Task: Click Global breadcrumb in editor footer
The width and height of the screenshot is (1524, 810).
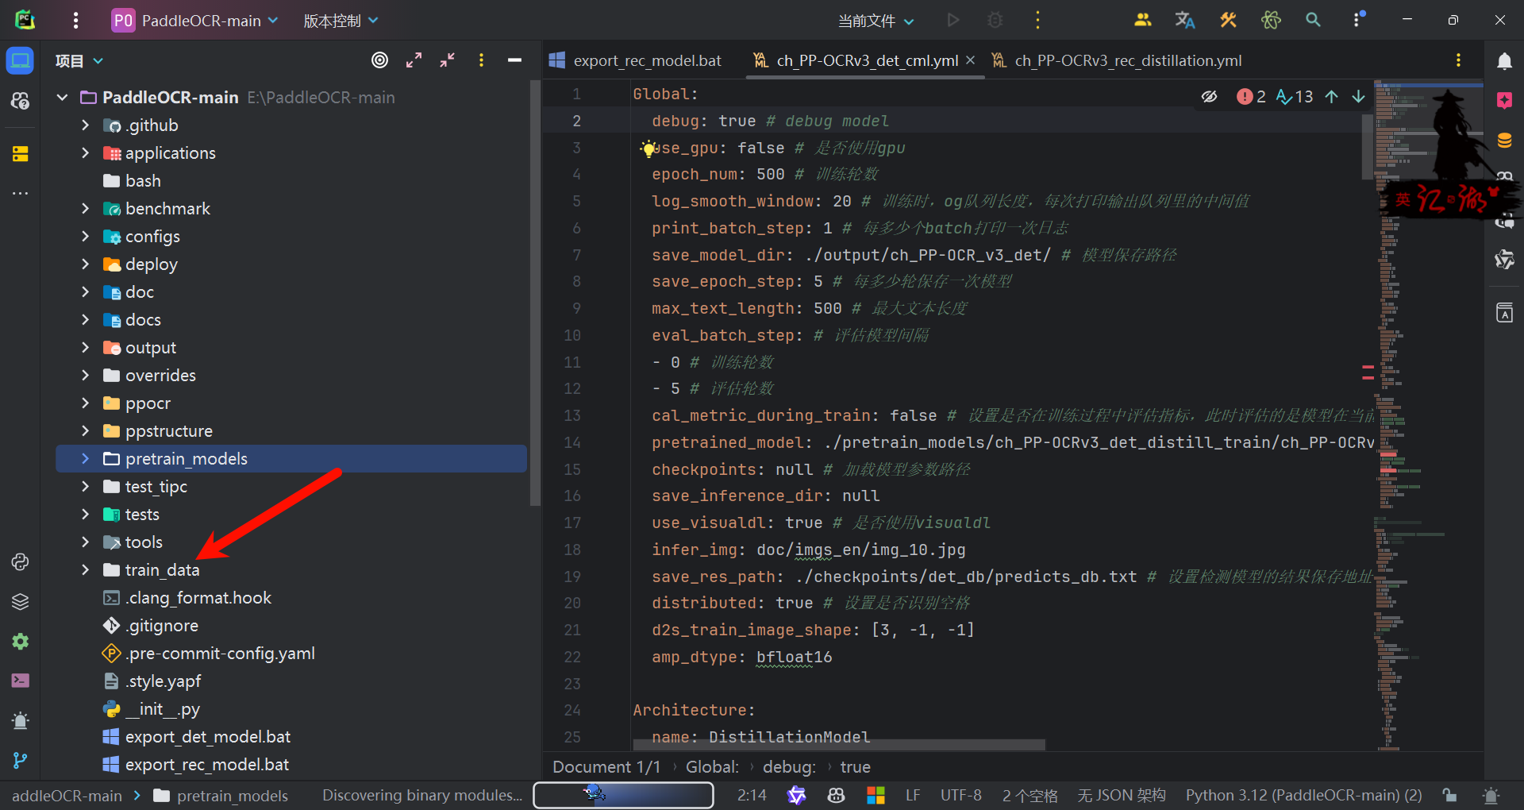Action: point(712,767)
